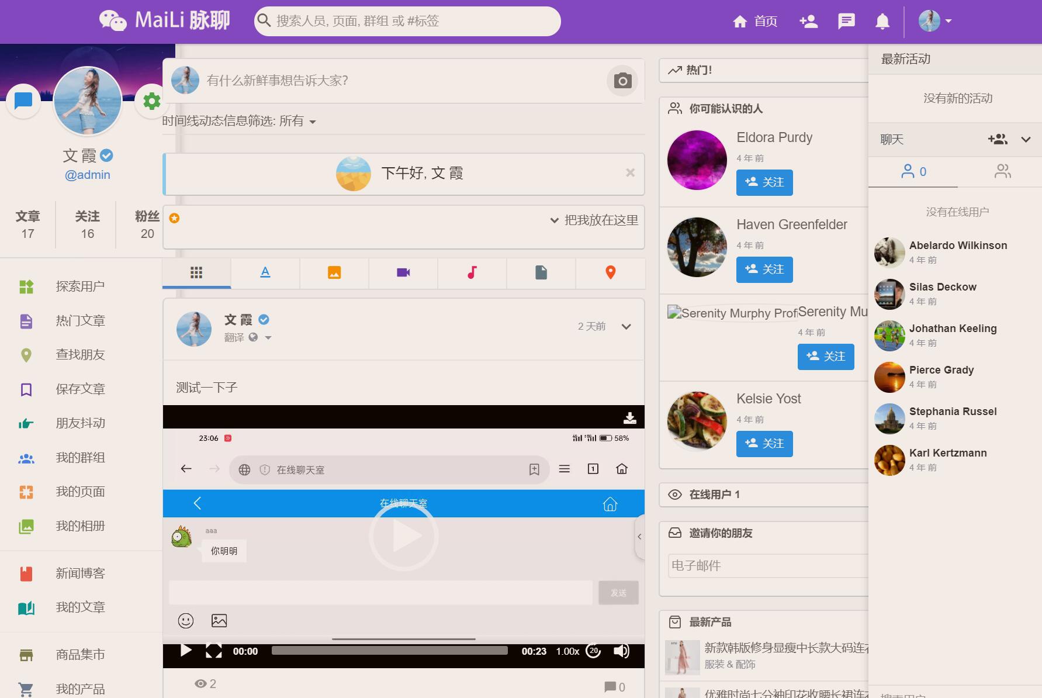The image size is (1042, 698).
Task: Open chat with Silas Deckow
Action: point(956,293)
